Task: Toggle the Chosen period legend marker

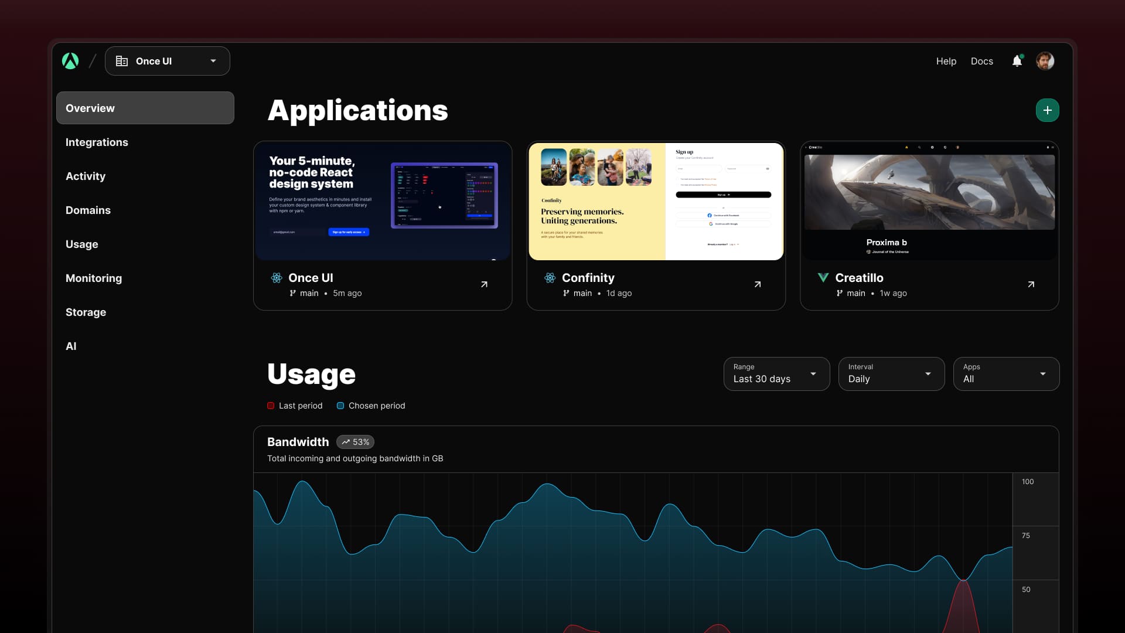Action: (x=340, y=406)
